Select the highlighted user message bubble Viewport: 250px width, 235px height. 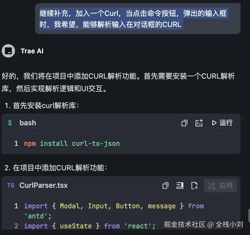point(138,19)
